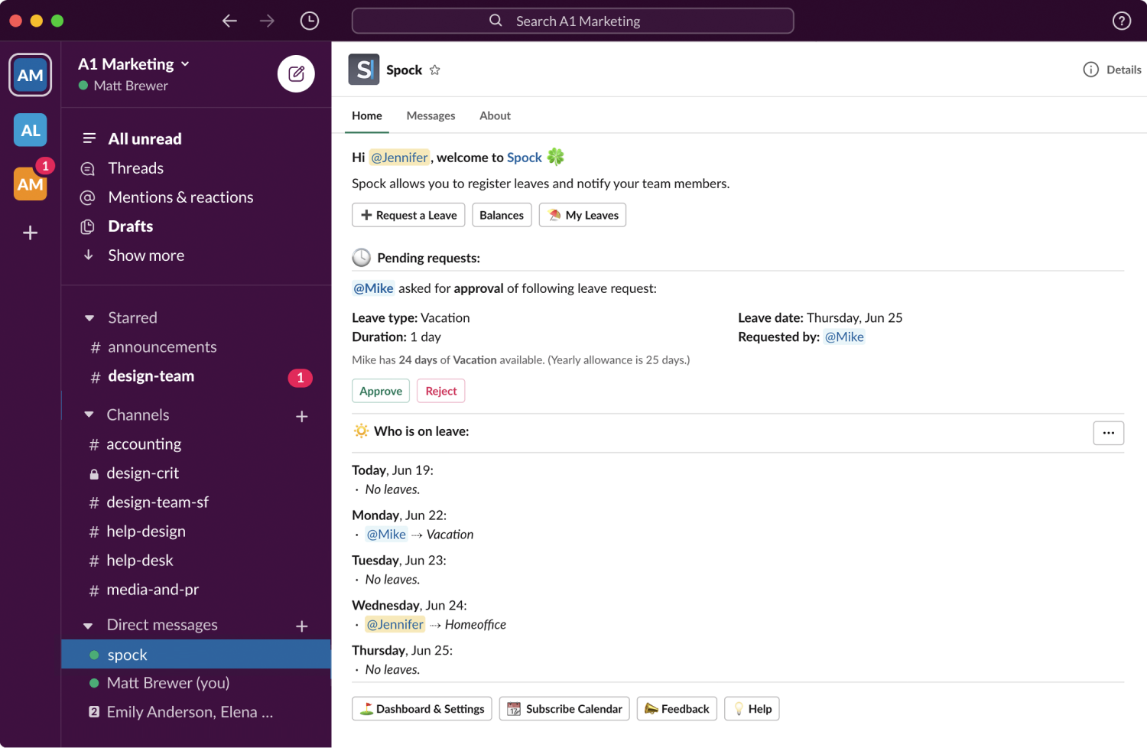Star the Spock app conversation
This screenshot has width=1147, height=748.
pos(435,70)
